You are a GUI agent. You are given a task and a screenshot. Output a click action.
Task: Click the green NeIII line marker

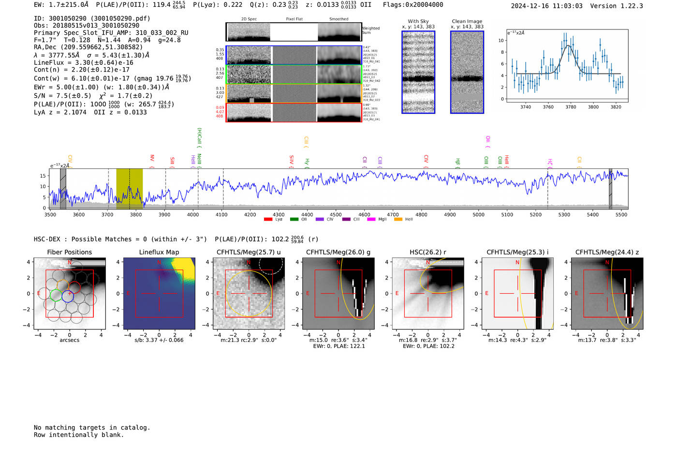(199, 161)
